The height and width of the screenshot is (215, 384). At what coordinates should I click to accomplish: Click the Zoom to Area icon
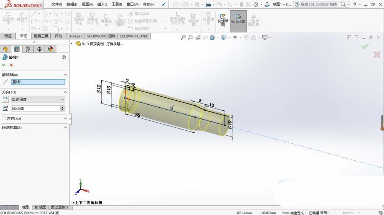coord(190,38)
